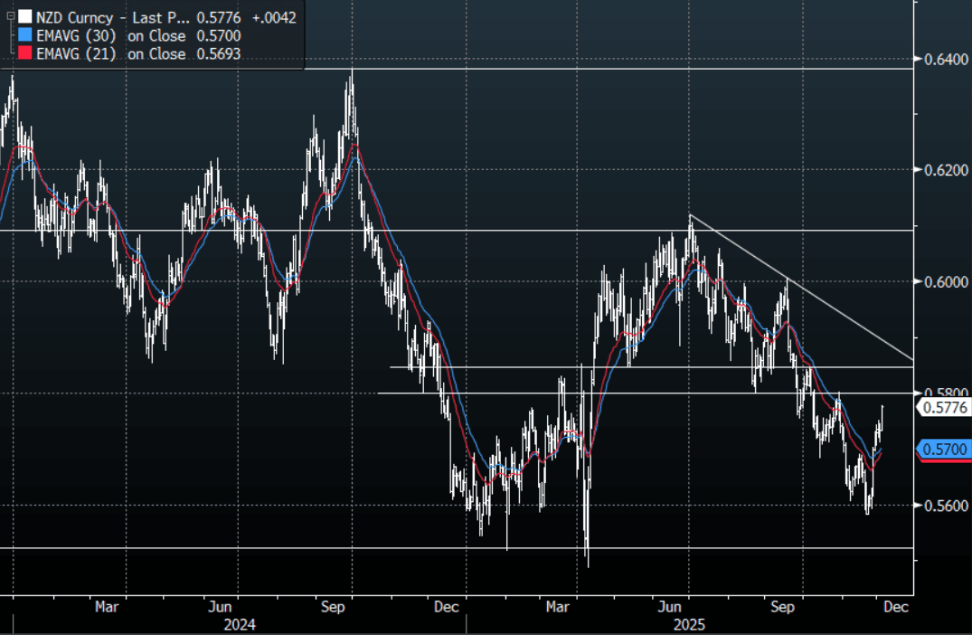The image size is (972, 635).
Task: Collapse the legend using the minus box icon
Action: tap(11, 16)
